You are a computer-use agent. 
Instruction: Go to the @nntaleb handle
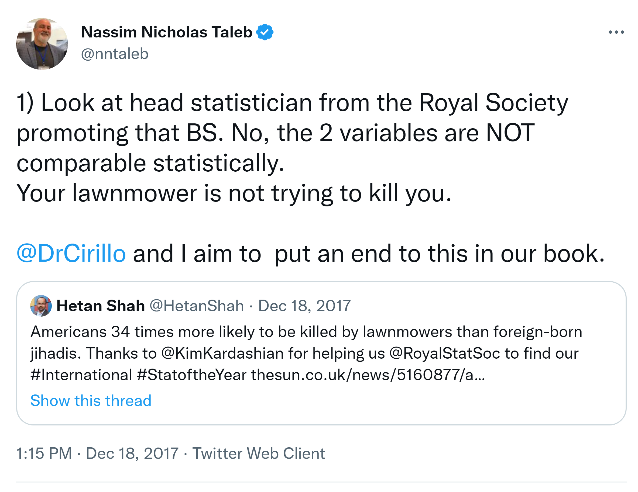pyautogui.click(x=115, y=54)
